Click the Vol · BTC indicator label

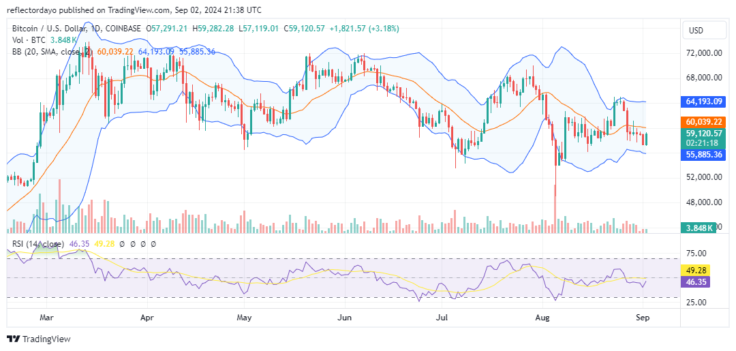pyautogui.click(x=27, y=40)
